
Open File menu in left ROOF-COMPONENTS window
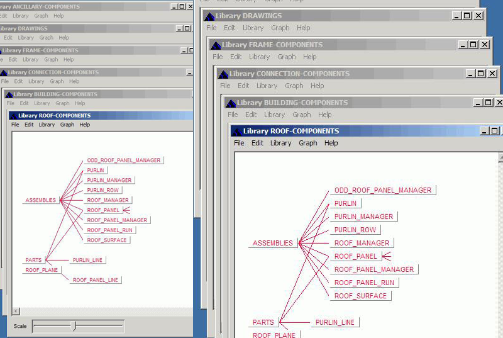(x=15, y=125)
